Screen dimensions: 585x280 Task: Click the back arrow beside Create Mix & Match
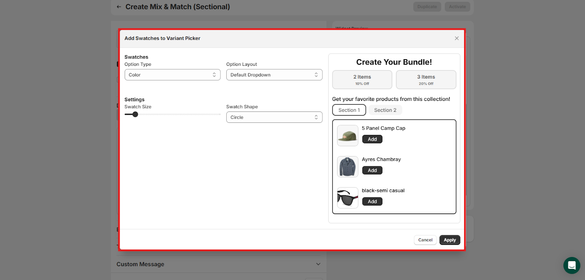(119, 7)
